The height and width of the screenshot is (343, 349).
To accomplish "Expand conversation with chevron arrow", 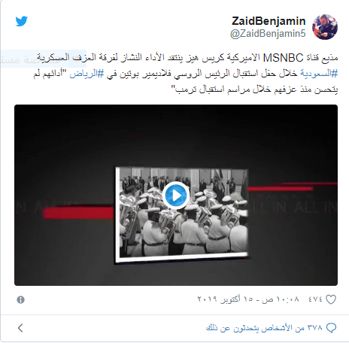I will tap(20, 328).
